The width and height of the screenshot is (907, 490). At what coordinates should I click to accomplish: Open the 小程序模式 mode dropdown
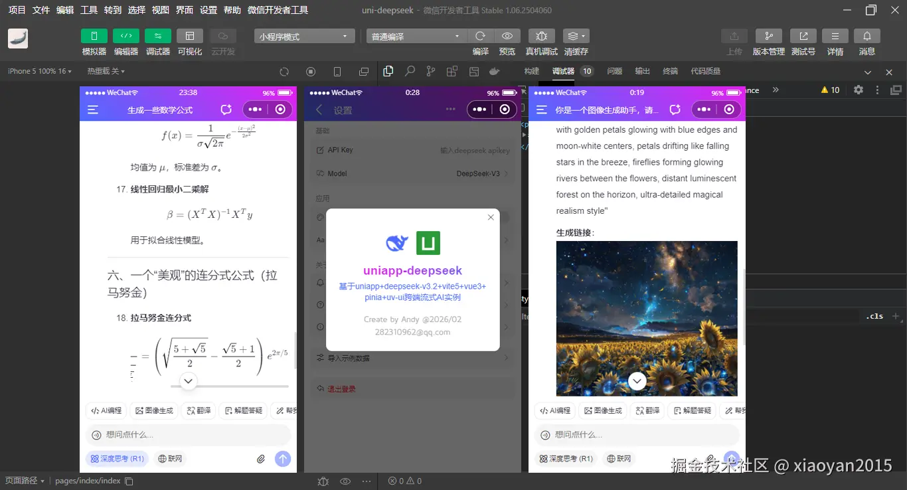coord(305,37)
